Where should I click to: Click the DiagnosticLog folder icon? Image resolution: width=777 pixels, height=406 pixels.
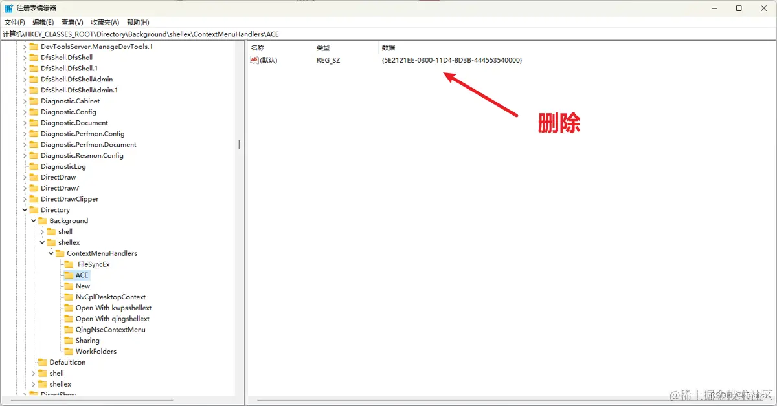(x=34, y=166)
